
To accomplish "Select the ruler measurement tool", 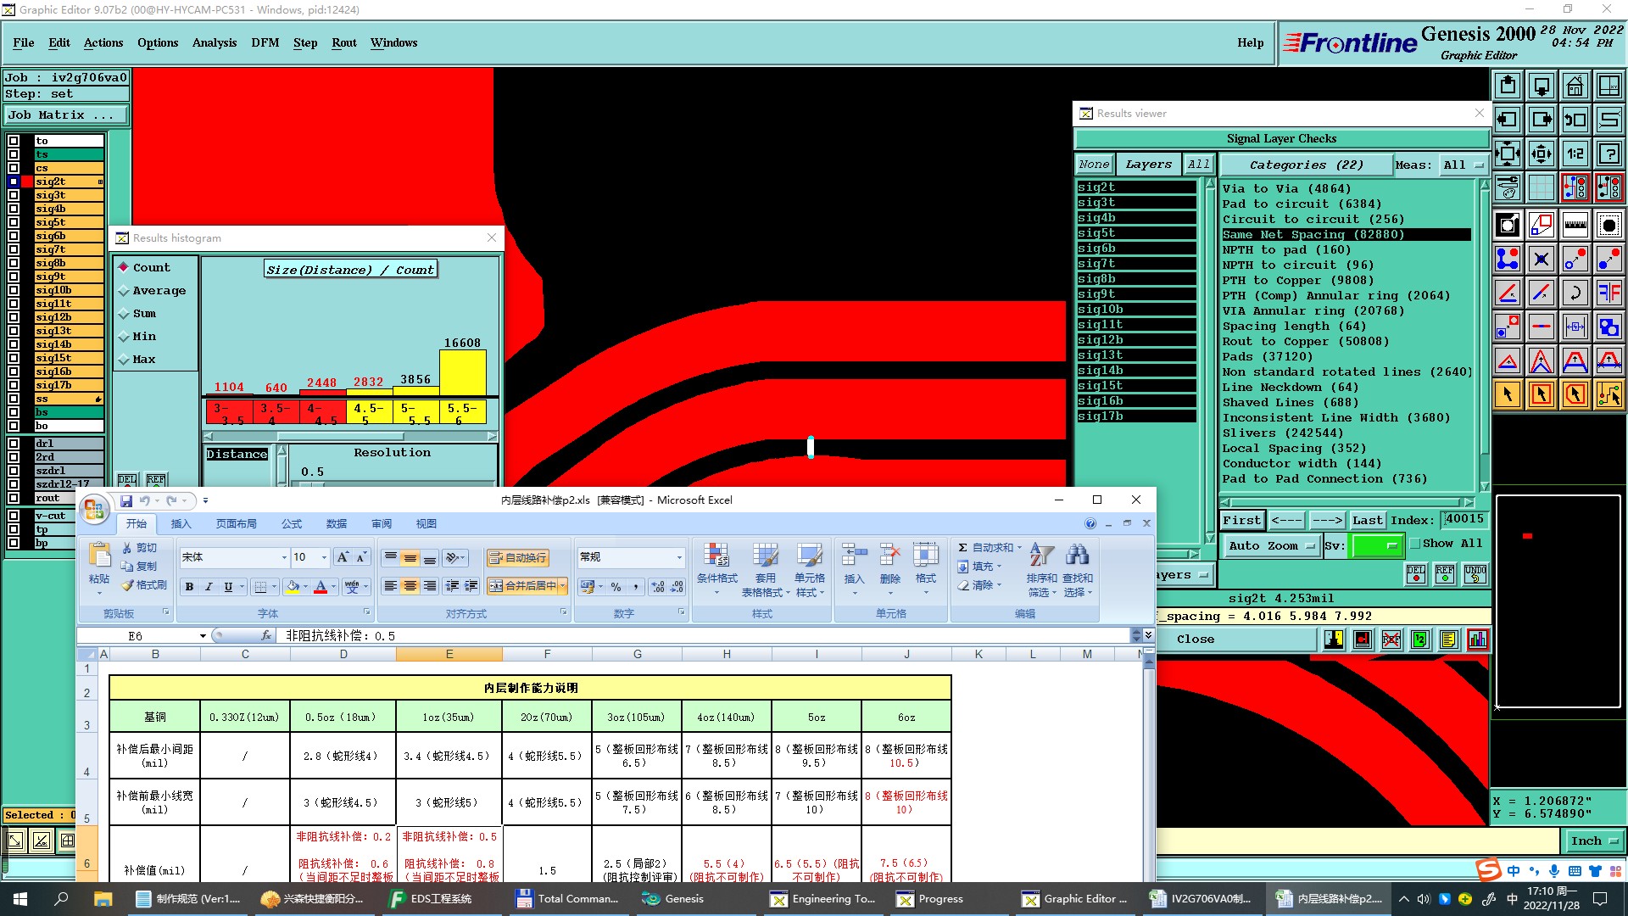I will 1575,225.
